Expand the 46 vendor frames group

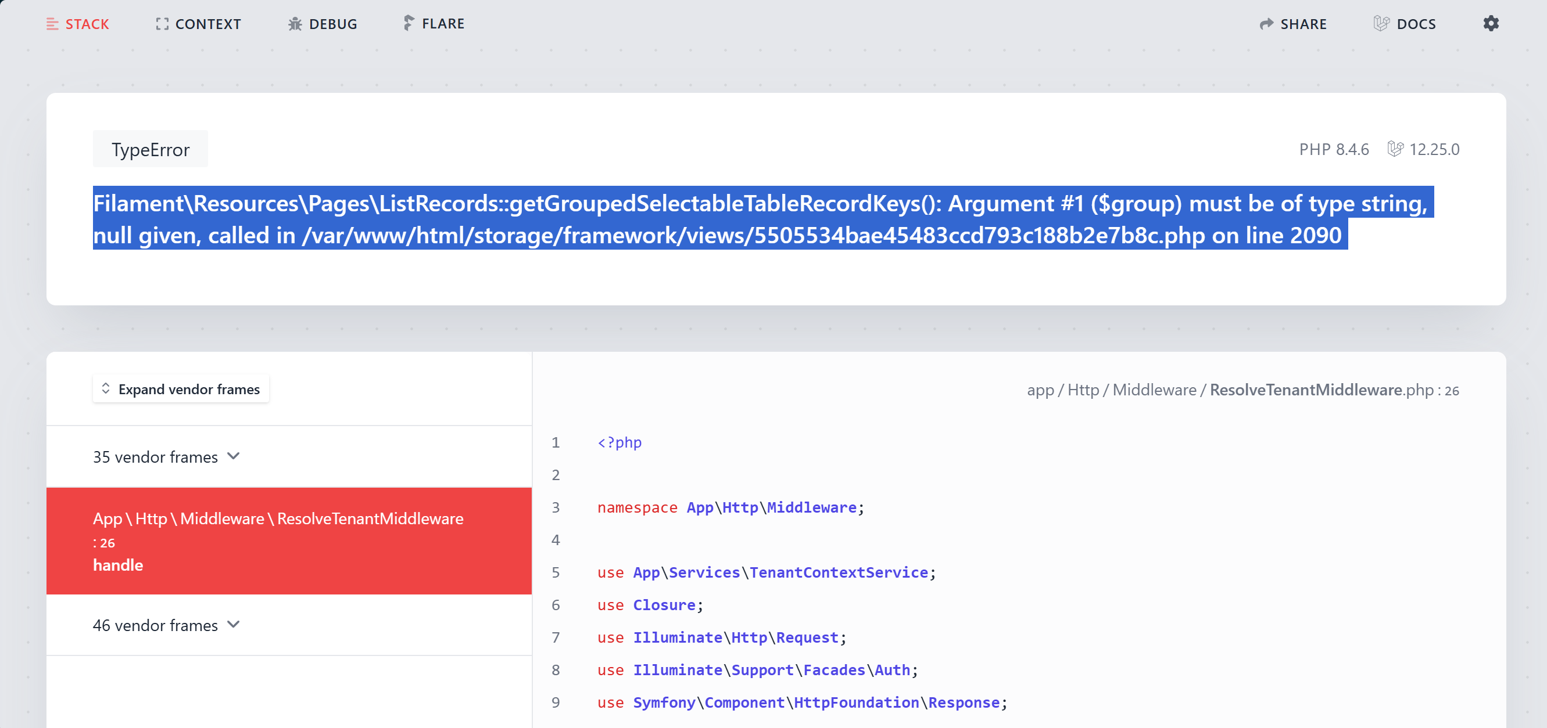(166, 625)
